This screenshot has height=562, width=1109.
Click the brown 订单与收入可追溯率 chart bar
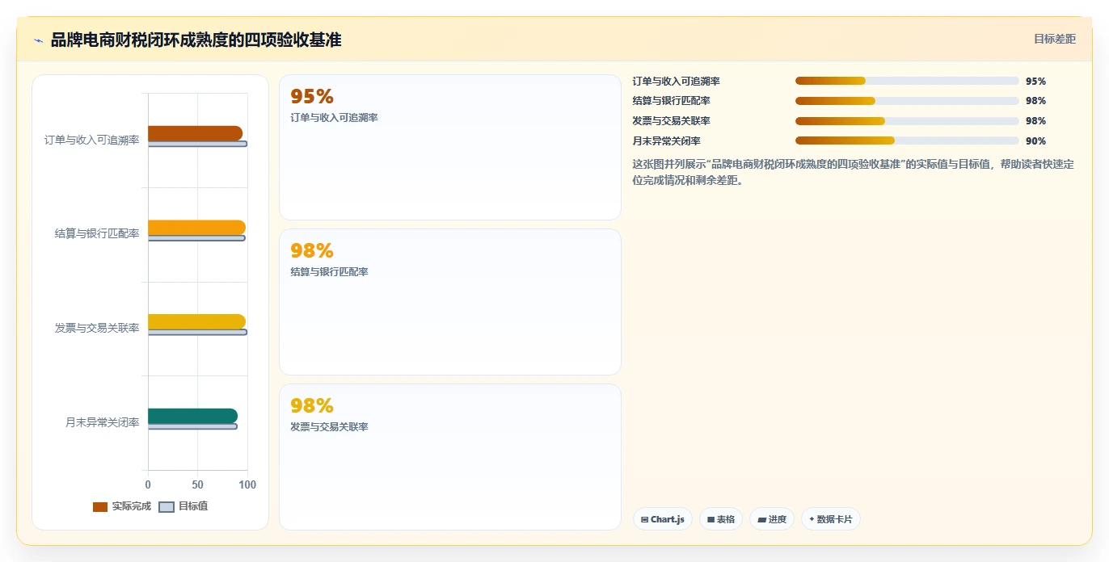195,133
